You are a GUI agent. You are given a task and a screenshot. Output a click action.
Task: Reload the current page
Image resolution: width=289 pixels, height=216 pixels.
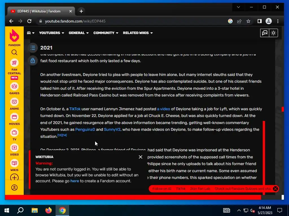(29, 21)
